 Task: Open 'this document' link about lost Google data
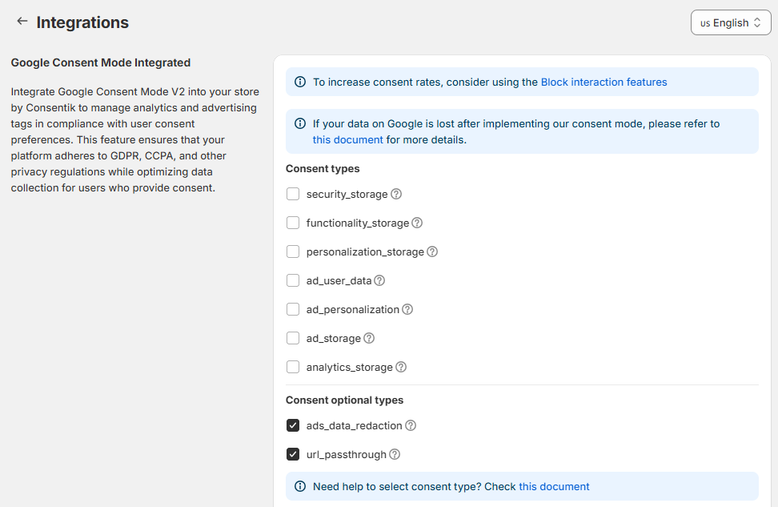[347, 139]
